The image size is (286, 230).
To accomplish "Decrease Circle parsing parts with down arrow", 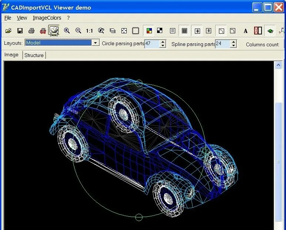I will 163,46.
